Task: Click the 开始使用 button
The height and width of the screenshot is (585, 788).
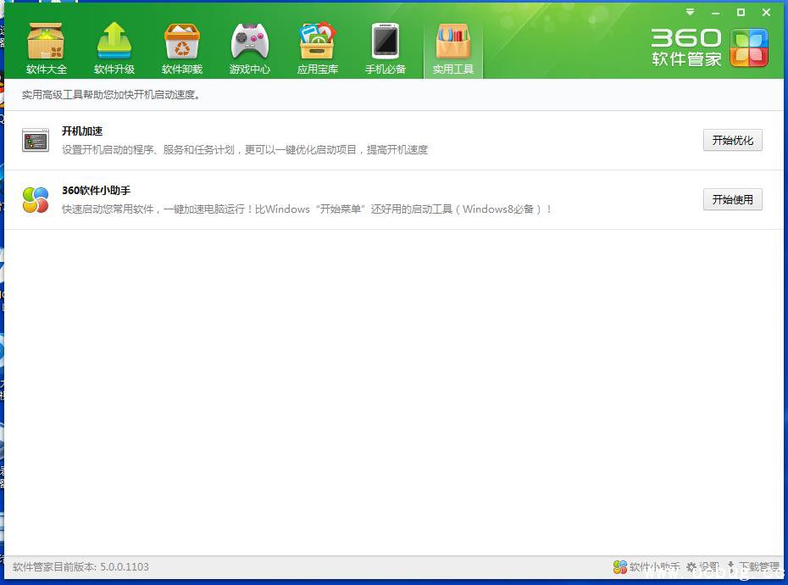Action: point(732,199)
